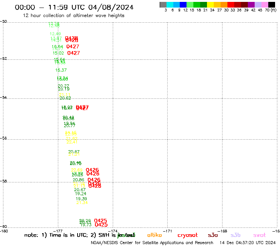Viewport: 280px width, 246px height.
Task: Click the 0425 time beside 19.73
Action: coord(101,225)
